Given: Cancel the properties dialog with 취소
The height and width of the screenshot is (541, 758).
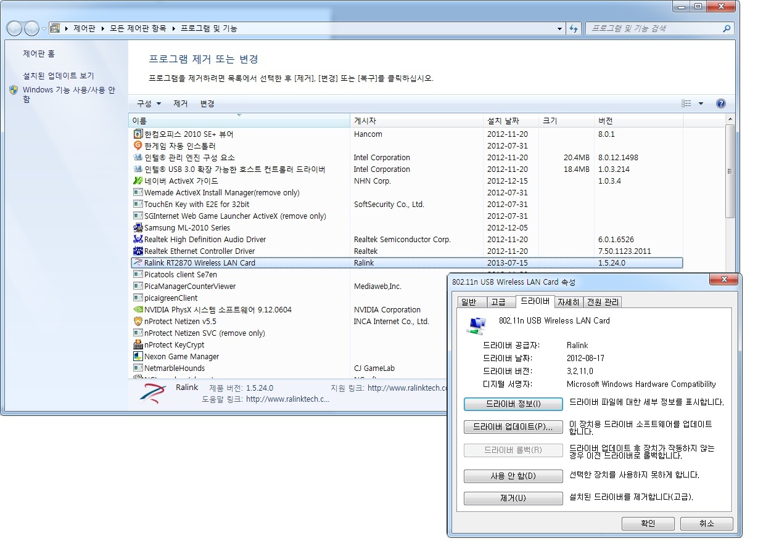Looking at the screenshot, I should tap(707, 524).
